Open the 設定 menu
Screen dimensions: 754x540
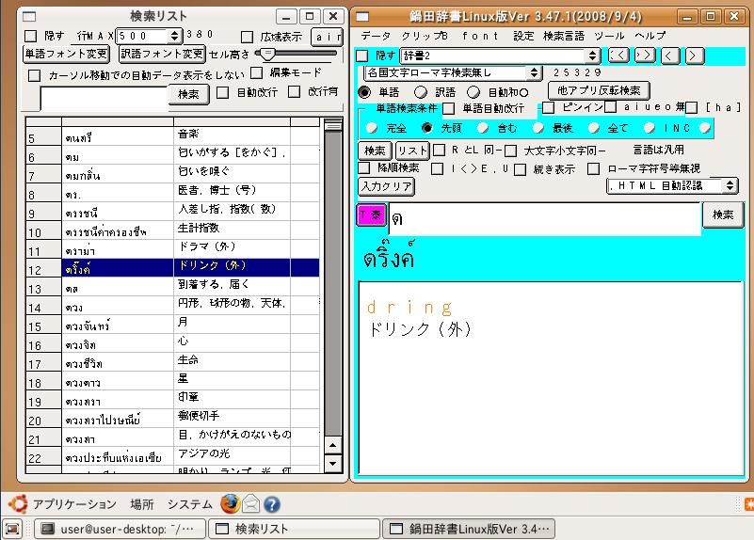[523, 36]
